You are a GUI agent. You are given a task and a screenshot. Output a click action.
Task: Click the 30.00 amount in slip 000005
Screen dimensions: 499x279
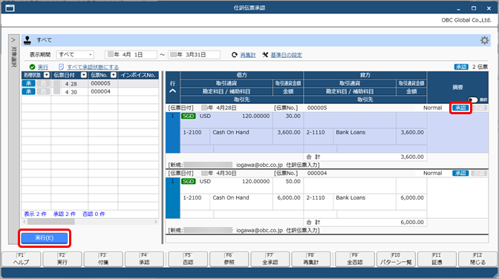pos(293,116)
